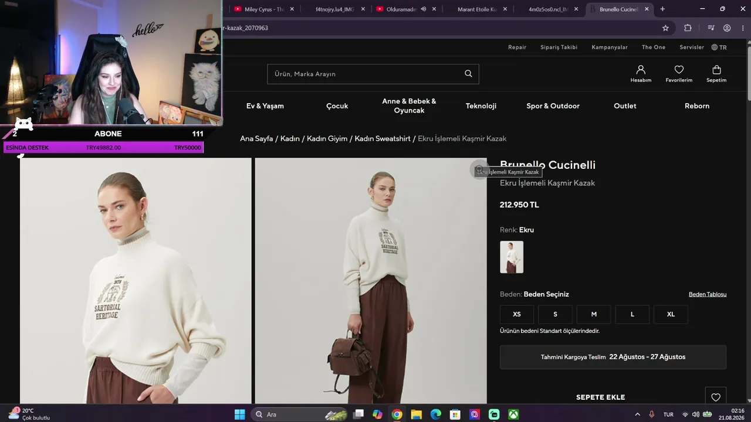Bookmark this page with the star icon
751x422 pixels.
665,28
